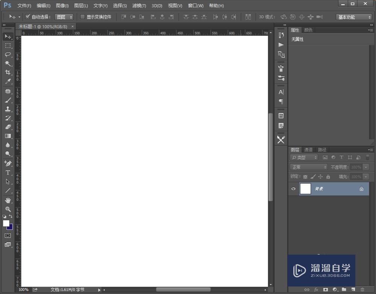
Task: Select the Brush tool
Action: click(8, 100)
